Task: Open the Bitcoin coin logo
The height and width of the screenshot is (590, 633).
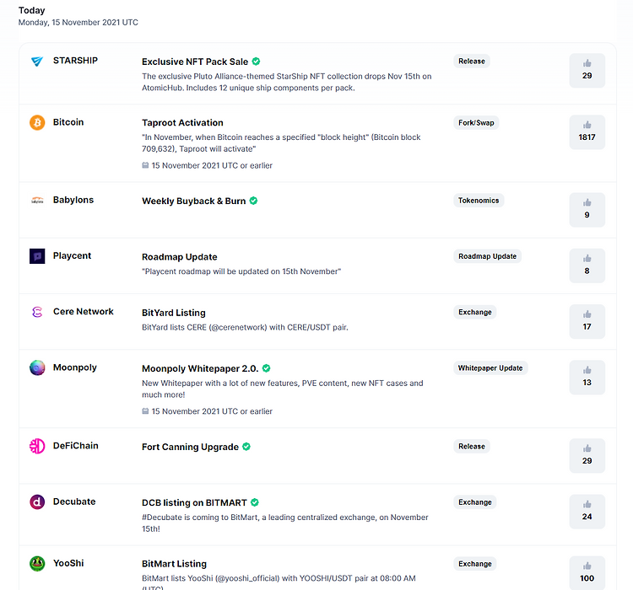Action: coord(37,122)
